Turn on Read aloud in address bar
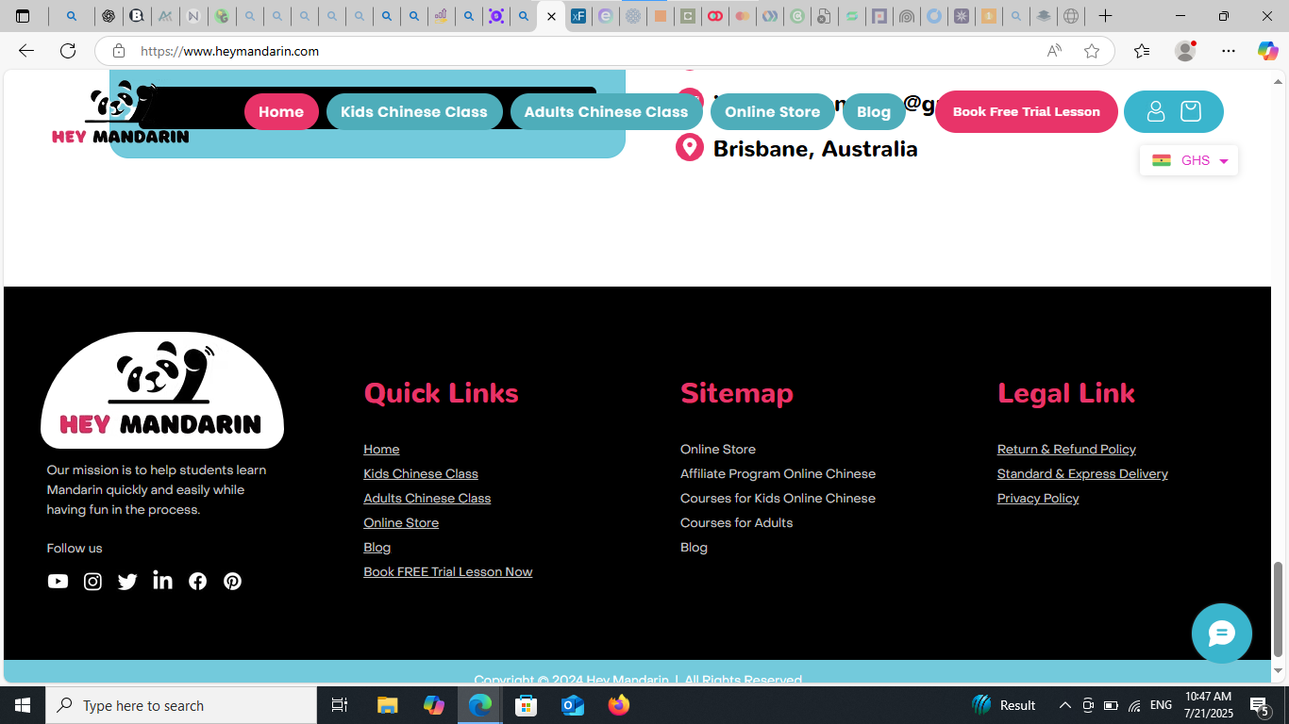Screen dimensions: 1289x724 tap(1054, 51)
